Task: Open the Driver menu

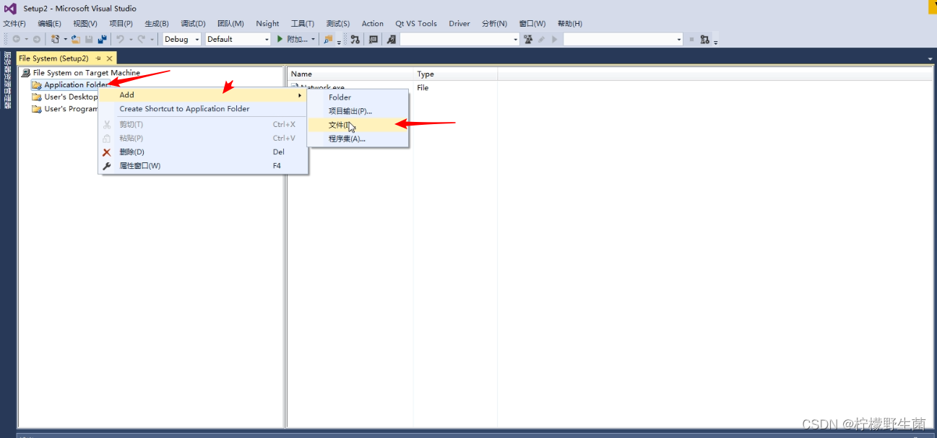Action: point(459,23)
